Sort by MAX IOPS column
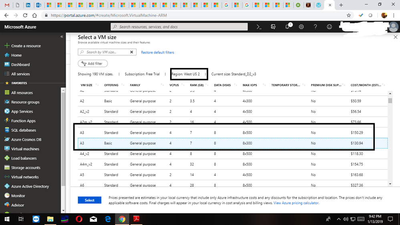Screen dimensions: 400x225 250,85
